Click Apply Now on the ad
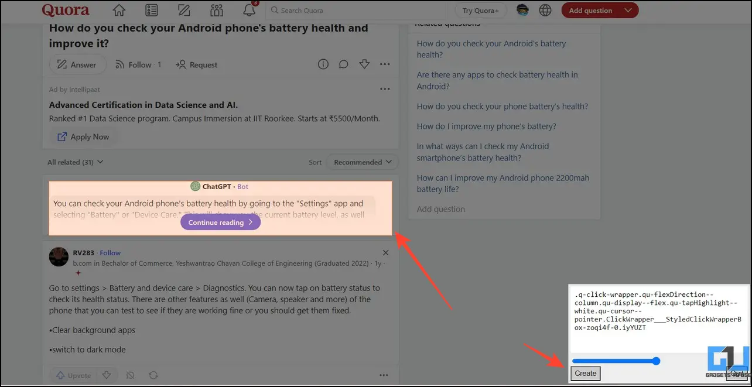Screen dimensions: 752x387 pyautogui.click(x=83, y=136)
